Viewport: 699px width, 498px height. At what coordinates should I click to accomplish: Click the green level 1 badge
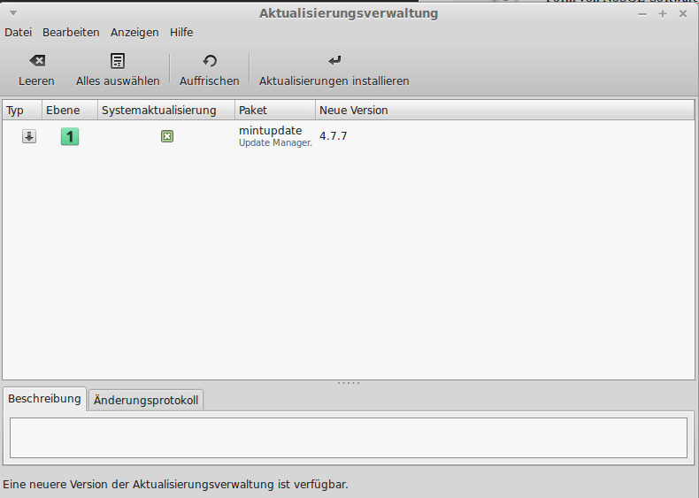70,136
